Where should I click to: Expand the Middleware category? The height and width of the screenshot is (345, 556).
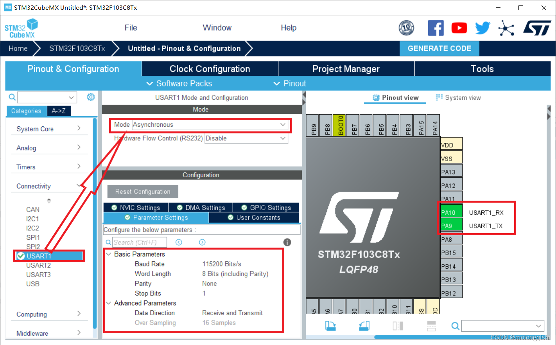pos(49,333)
